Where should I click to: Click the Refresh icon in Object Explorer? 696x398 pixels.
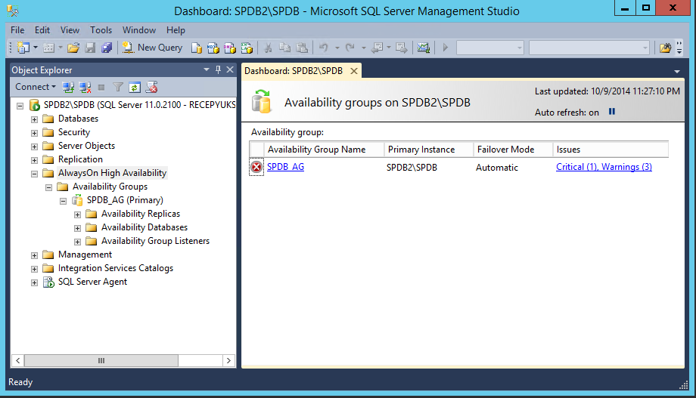135,88
